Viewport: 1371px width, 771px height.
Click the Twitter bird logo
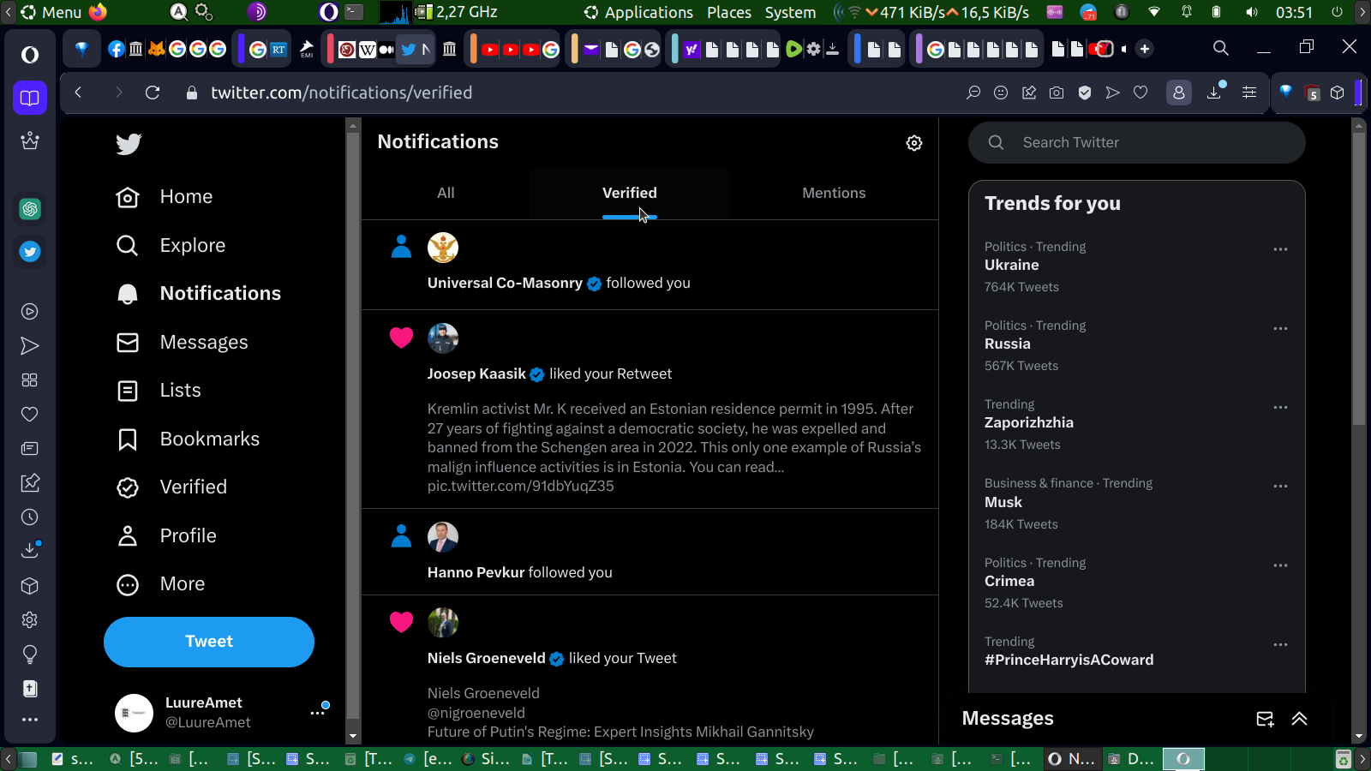pyautogui.click(x=129, y=143)
